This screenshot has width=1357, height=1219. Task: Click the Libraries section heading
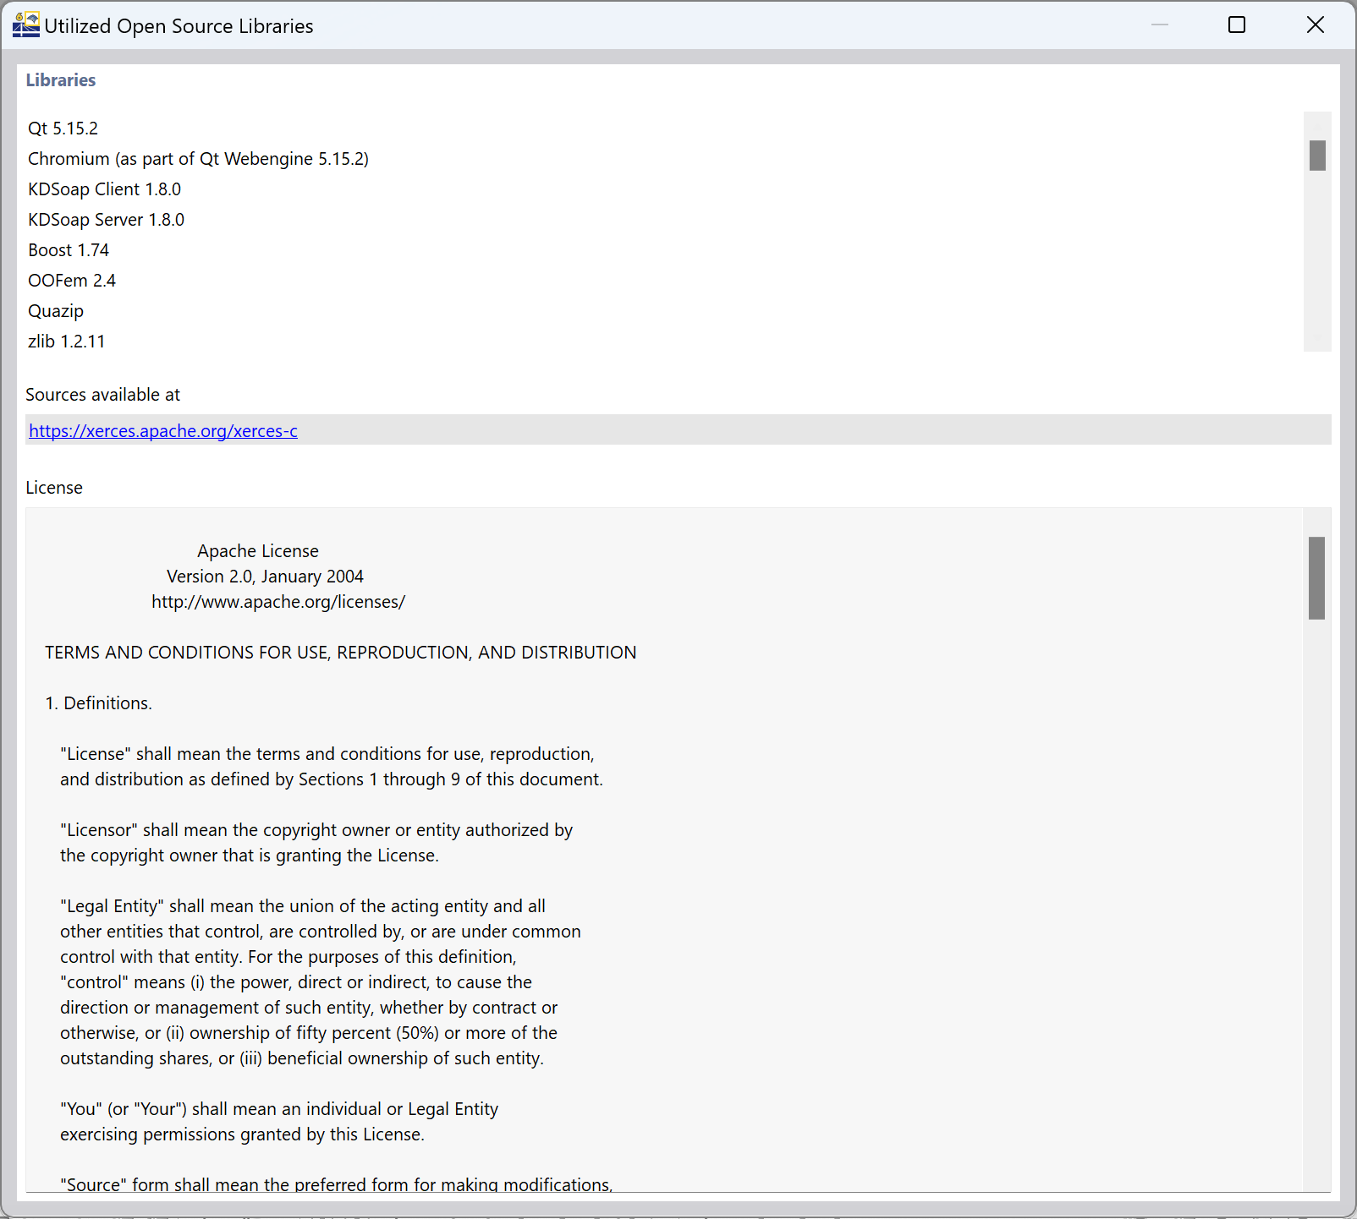[x=61, y=80]
